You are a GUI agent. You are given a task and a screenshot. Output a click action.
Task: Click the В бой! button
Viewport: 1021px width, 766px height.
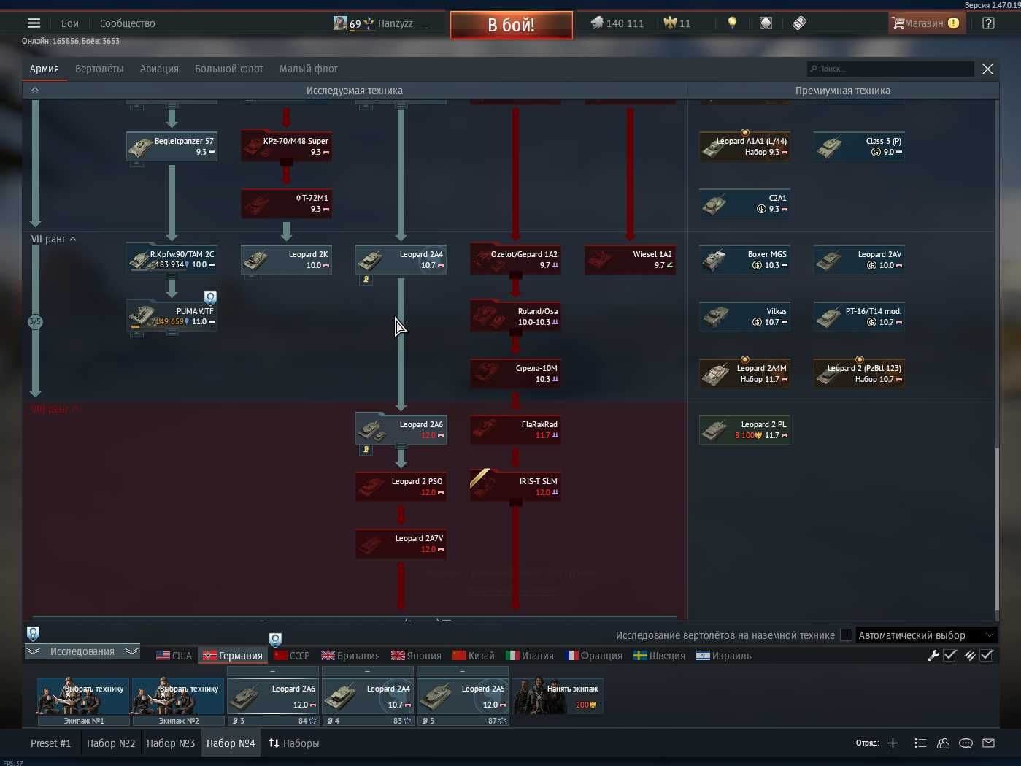(x=512, y=25)
